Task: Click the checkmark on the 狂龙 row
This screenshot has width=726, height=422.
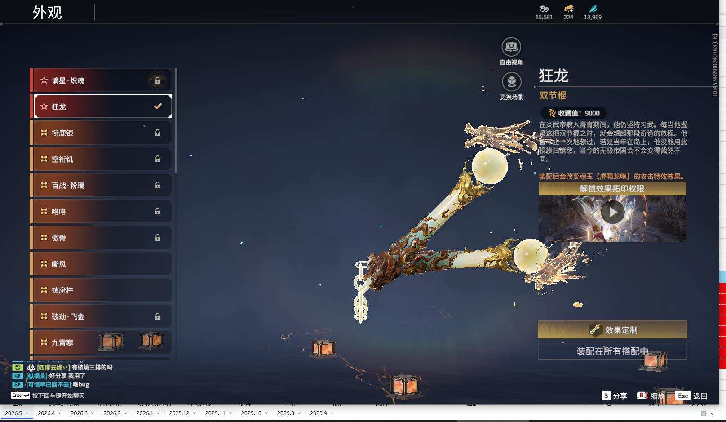Action: click(158, 107)
